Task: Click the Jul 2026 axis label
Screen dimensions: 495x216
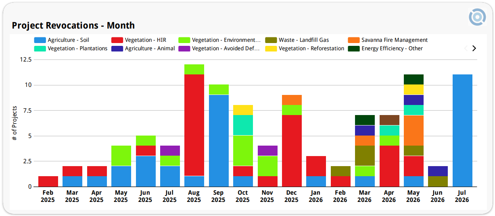Action: [462, 196]
